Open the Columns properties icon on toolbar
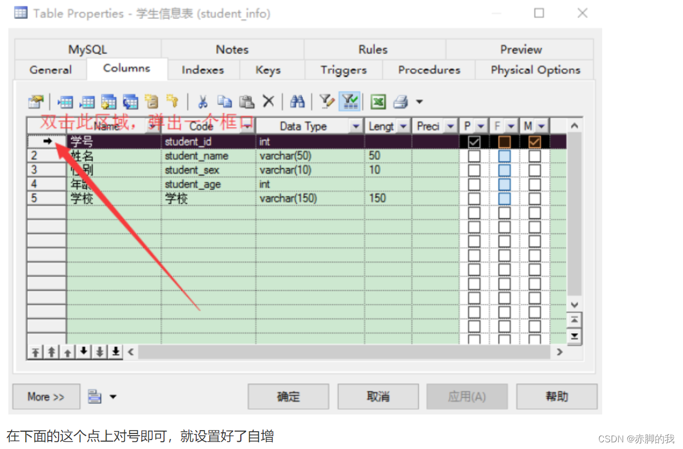The height and width of the screenshot is (449, 683). click(x=36, y=101)
